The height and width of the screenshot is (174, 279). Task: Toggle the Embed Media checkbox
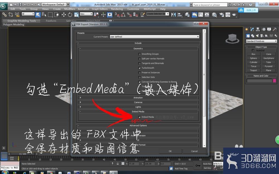click(139, 117)
